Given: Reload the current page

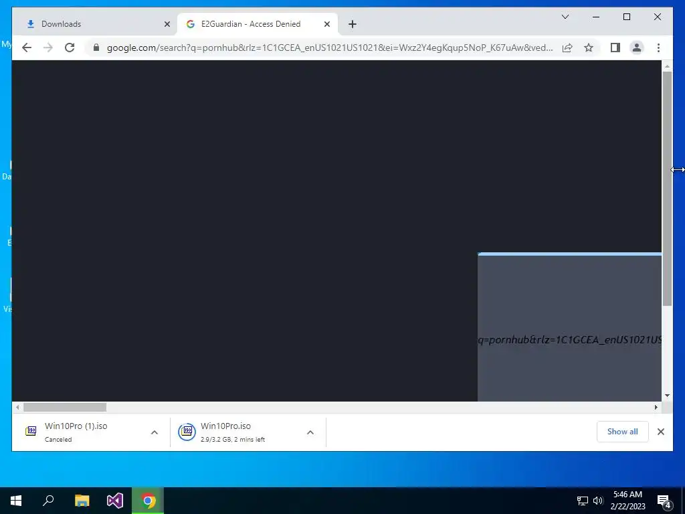Looking at the screenshot, I should (70, 48).
